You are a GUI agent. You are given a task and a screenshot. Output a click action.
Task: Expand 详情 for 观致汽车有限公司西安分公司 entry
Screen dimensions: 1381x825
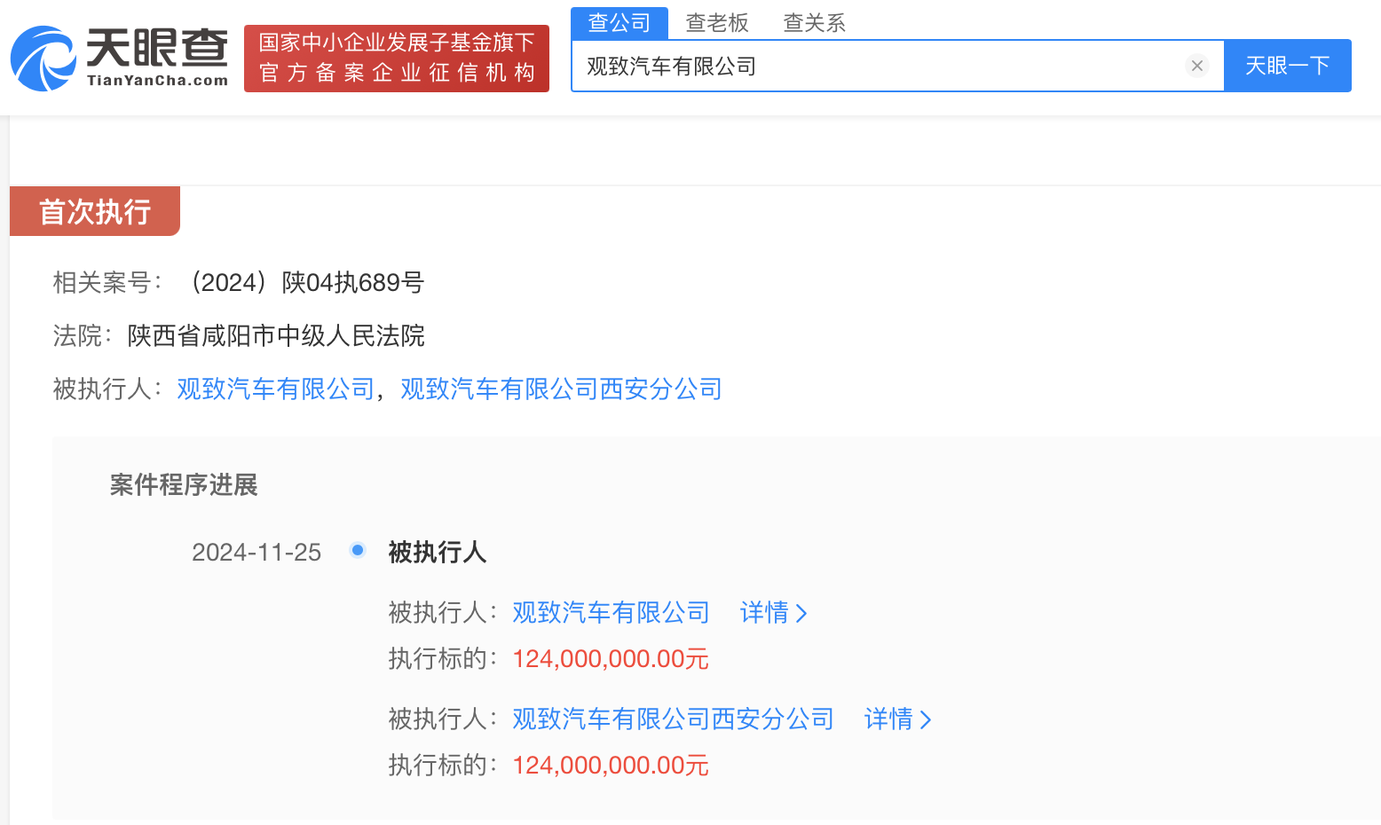[897, 719]
